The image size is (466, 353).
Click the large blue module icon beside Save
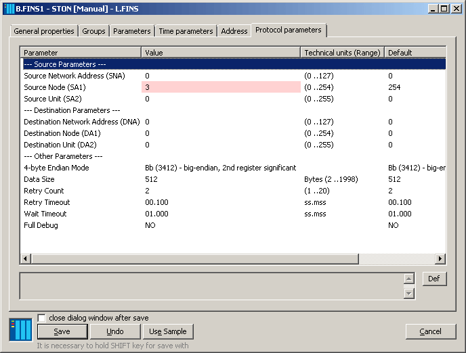(x=20, y=329)
